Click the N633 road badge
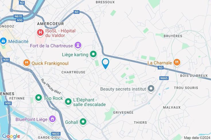 point(56,134)
